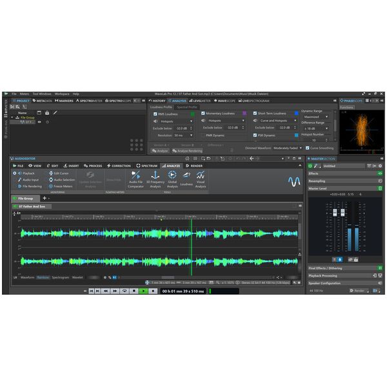Choose Freeze Meters monitoring option
The height and width of the screenshot is (387, 387).
pyautogui.click(x=61, y=186)
